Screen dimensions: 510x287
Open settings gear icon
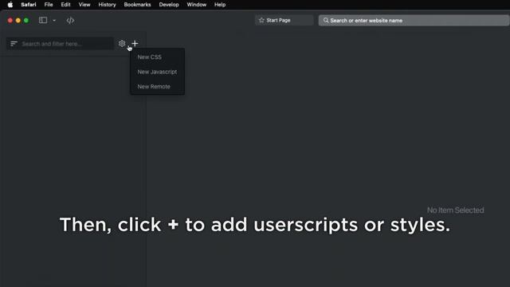tap(122, 43)
